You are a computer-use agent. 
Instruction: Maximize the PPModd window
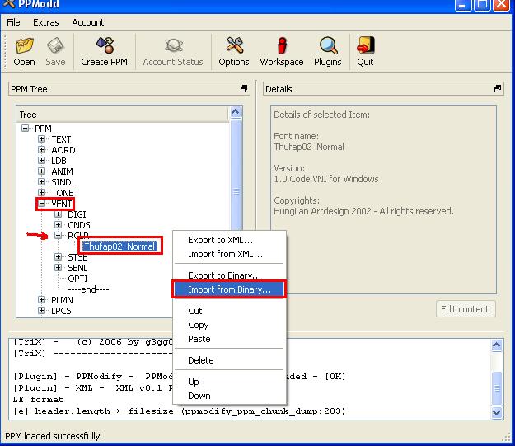(482, 5)
